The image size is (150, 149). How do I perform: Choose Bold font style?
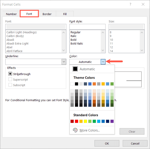tap(74, 40)
